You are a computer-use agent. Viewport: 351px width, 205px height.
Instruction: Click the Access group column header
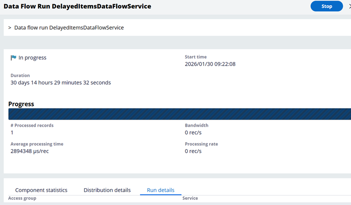point(23,198)
